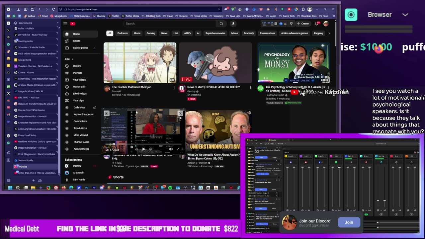Toggle the browser side panel
This screenshot has height=239, width=425.
click(x=26, y=9)
